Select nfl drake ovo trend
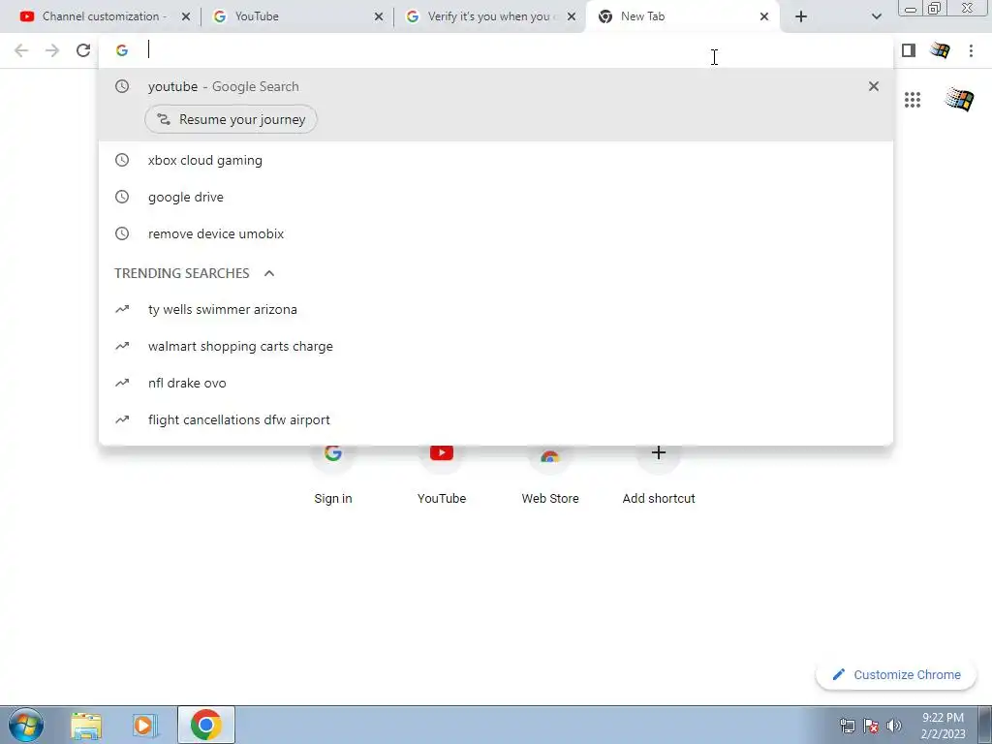This screenshot has width=992, height=744. click(x=496, y=383)
